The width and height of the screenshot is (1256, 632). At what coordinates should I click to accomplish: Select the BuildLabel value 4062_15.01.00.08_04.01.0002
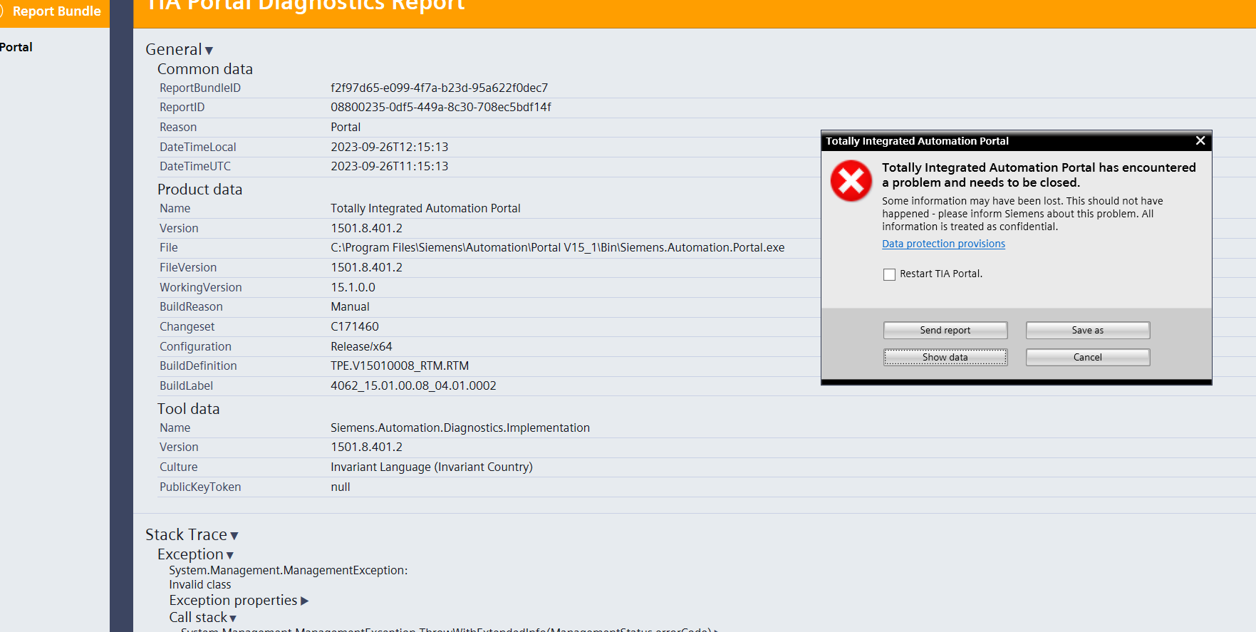click(x=413, y=385)
